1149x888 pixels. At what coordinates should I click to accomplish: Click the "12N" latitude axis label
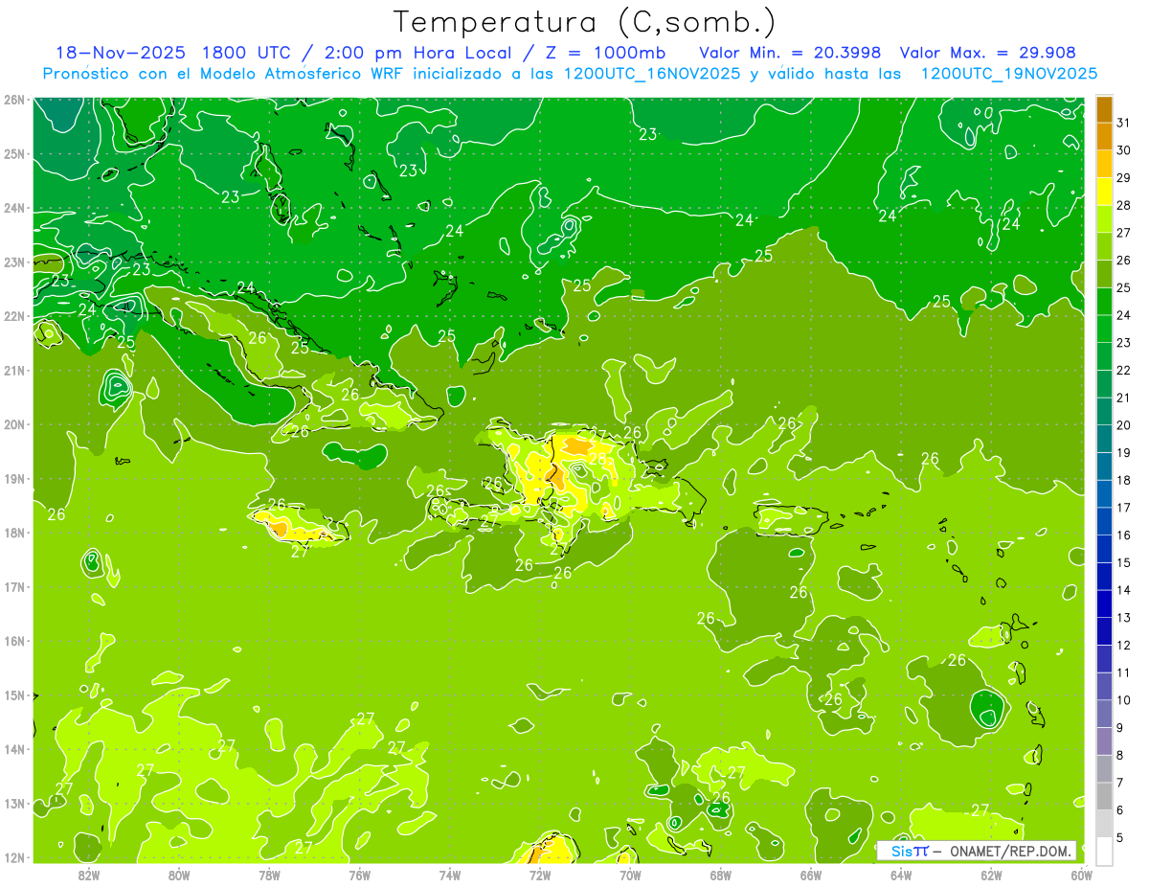[15, 857]
